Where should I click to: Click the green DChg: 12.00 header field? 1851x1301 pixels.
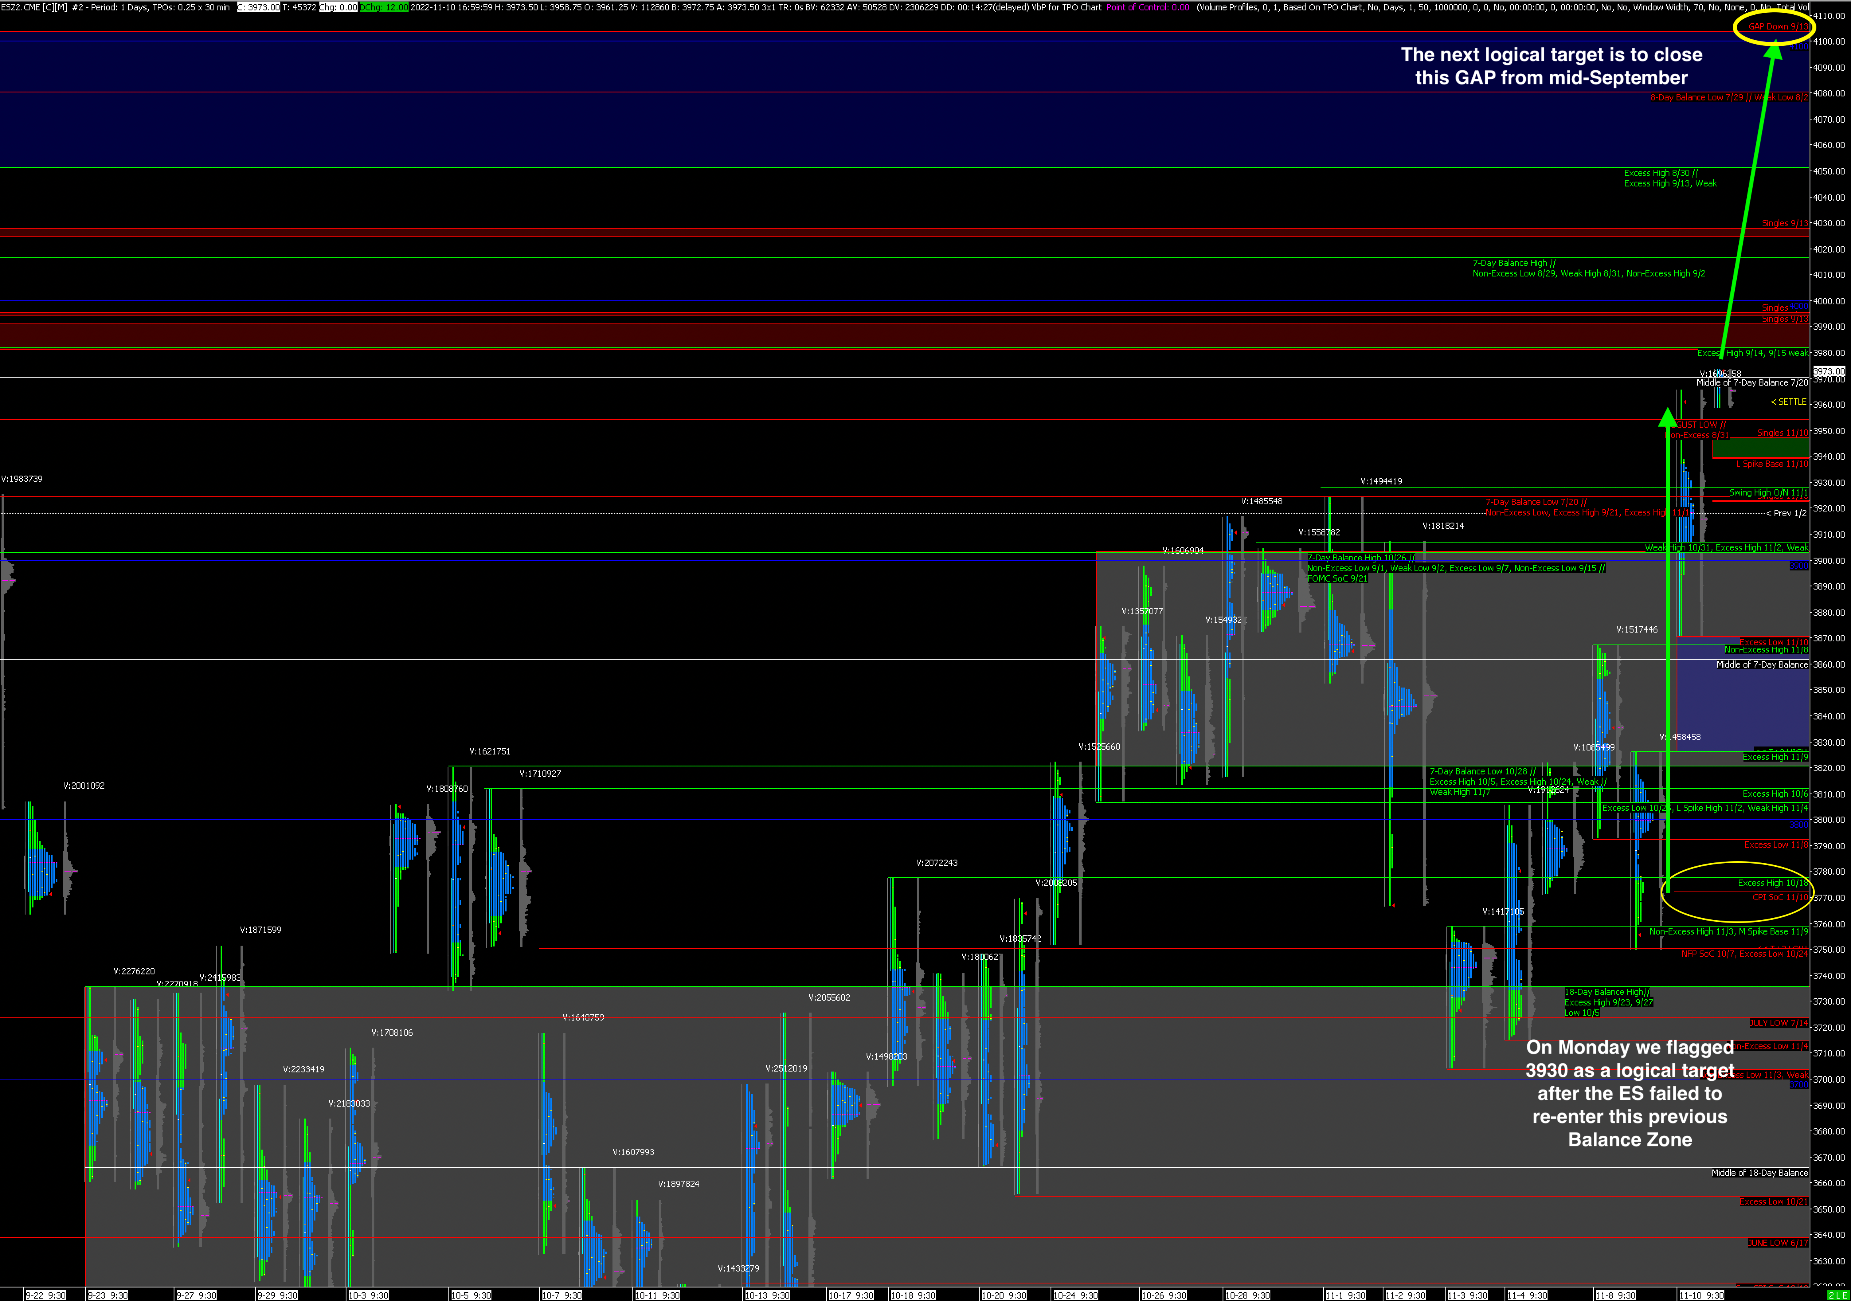point(384,7)
